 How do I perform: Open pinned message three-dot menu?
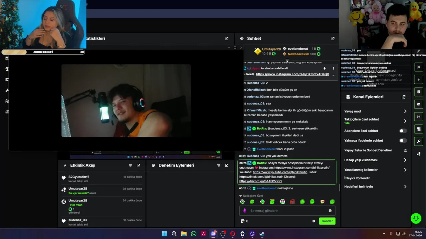[333, 68]
